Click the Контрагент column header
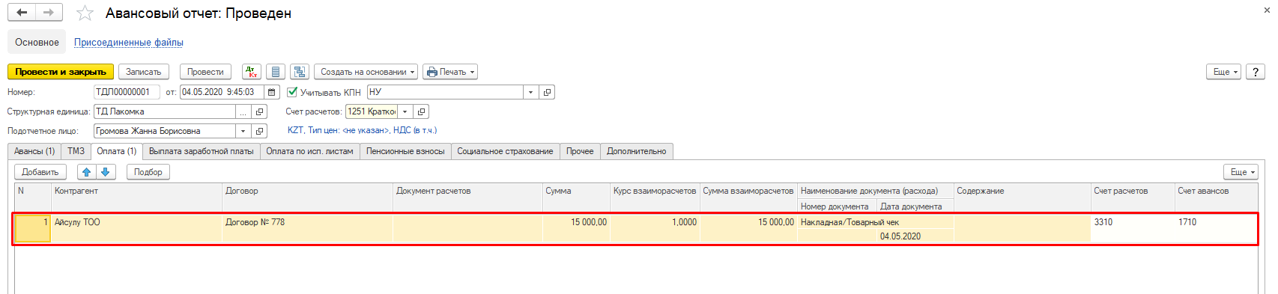Image resolution: width=1278 pixels, height=294 pixels. click(136, 198)
